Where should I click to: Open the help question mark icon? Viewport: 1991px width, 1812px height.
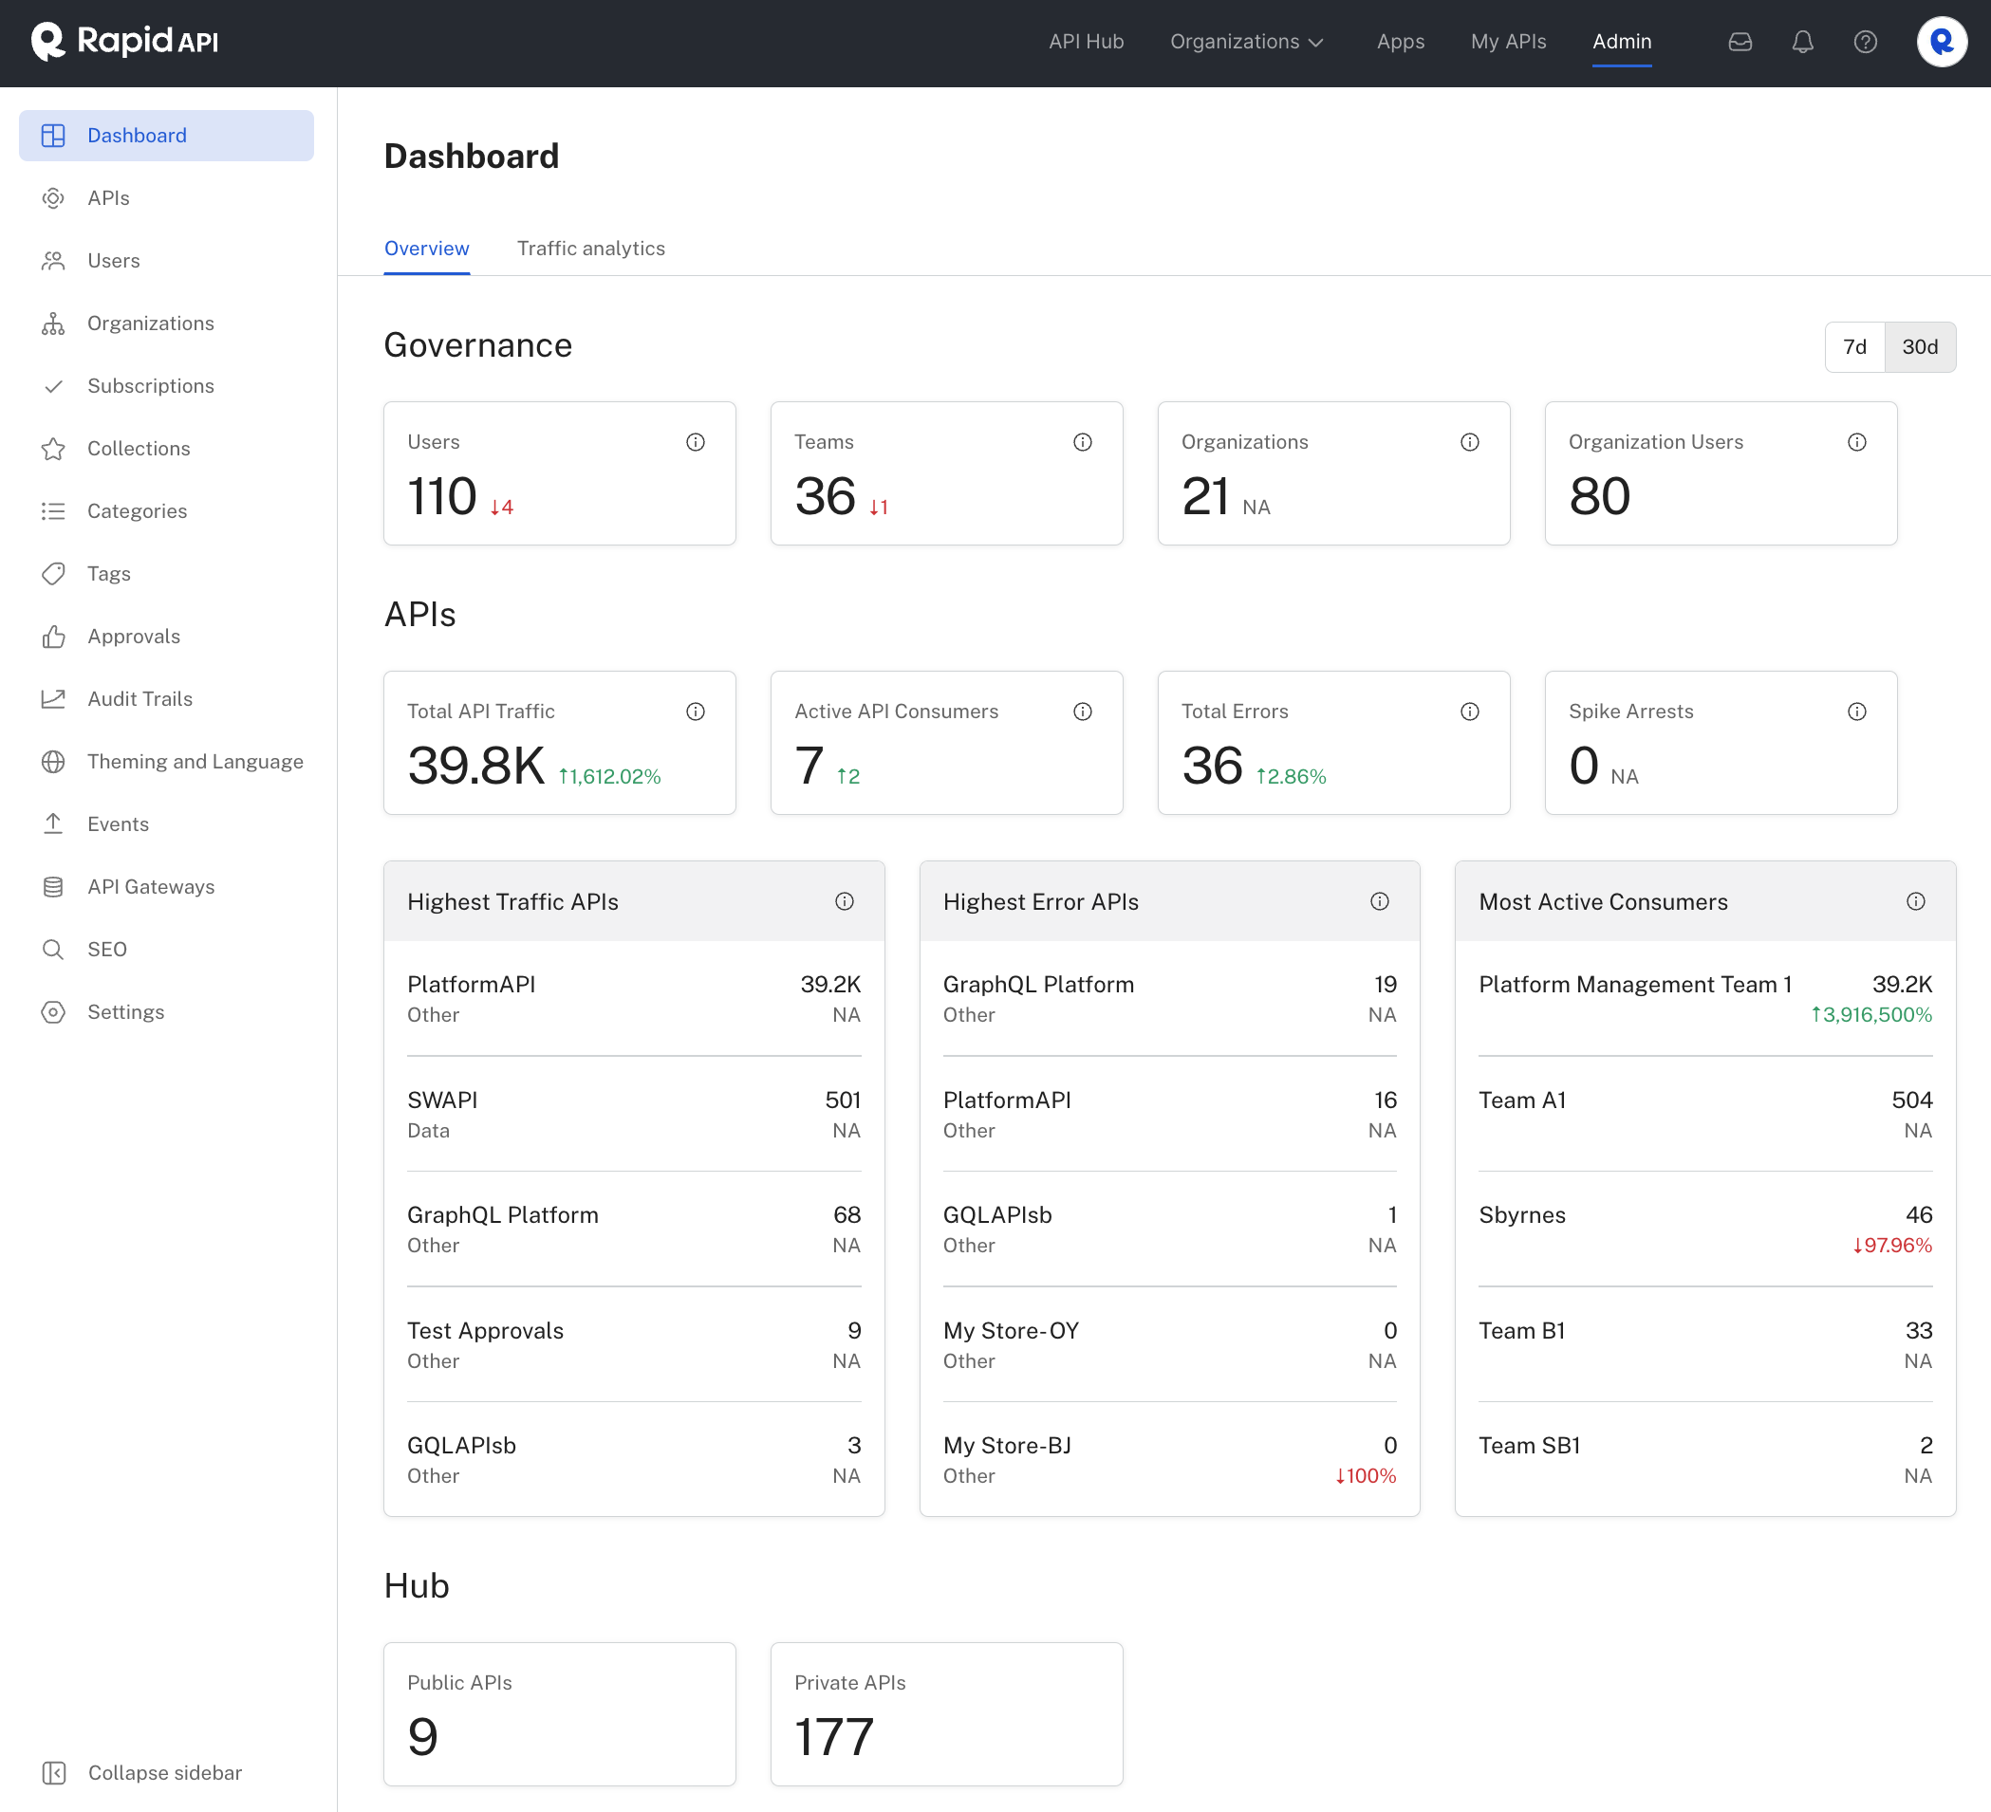[x=1865, y=42]
